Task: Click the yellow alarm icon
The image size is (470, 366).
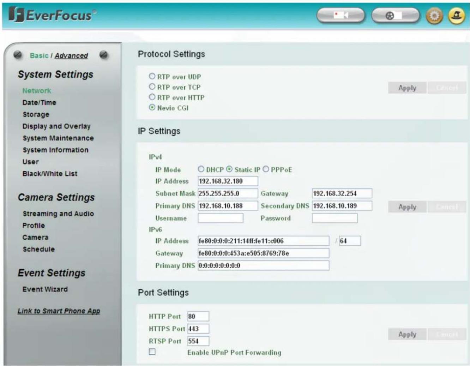Action: click(457, 16)
